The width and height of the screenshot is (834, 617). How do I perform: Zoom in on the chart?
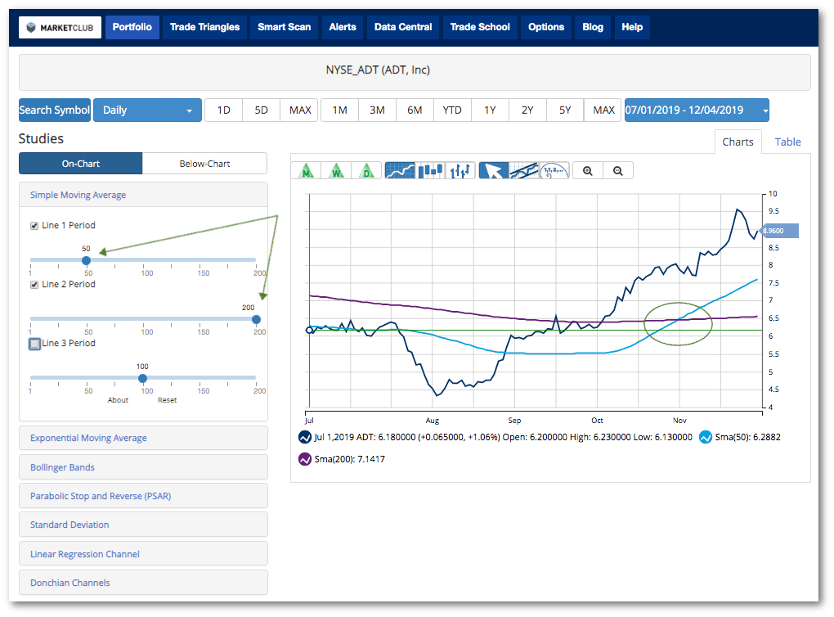(x=588, y=171)
